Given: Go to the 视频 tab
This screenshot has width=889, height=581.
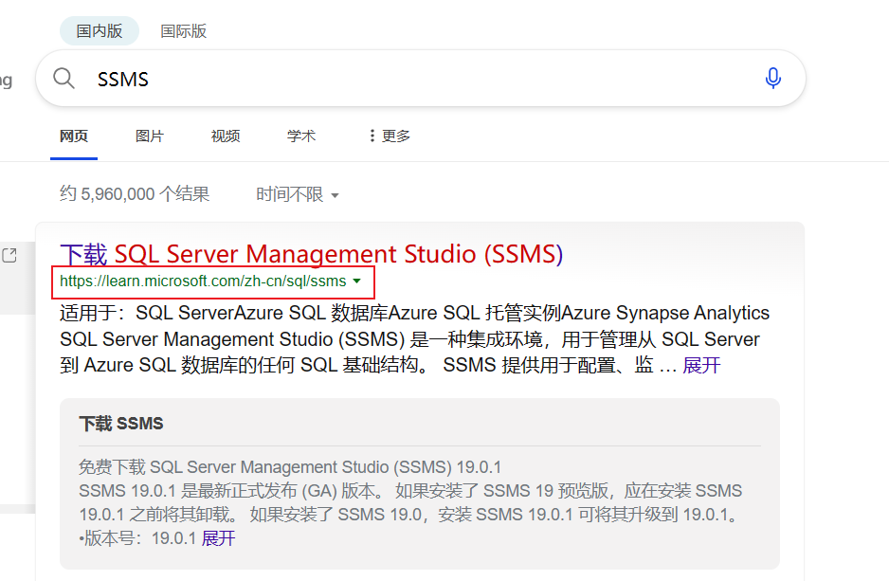Looking at the screenshot, I should pyautogui.click(x=226, y=136).
